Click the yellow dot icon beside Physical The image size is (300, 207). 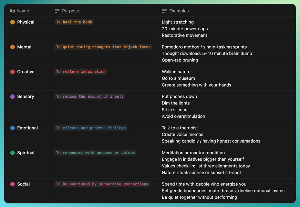[x=13, y=22]
